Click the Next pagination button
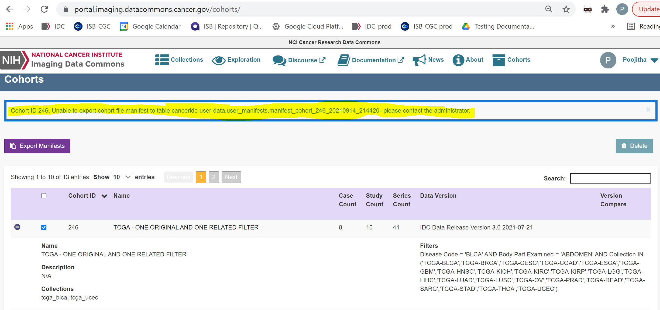 [x=231, y=177]
